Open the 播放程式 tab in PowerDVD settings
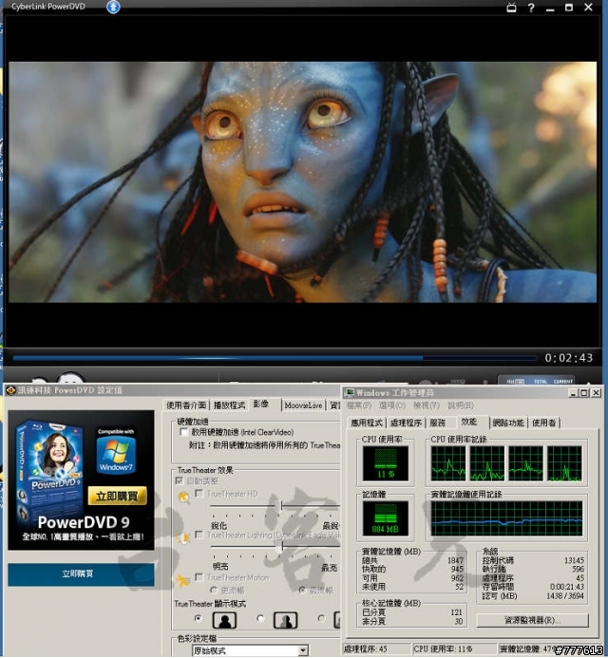Viewport: 608px width, 658px height. click(229, 404)
